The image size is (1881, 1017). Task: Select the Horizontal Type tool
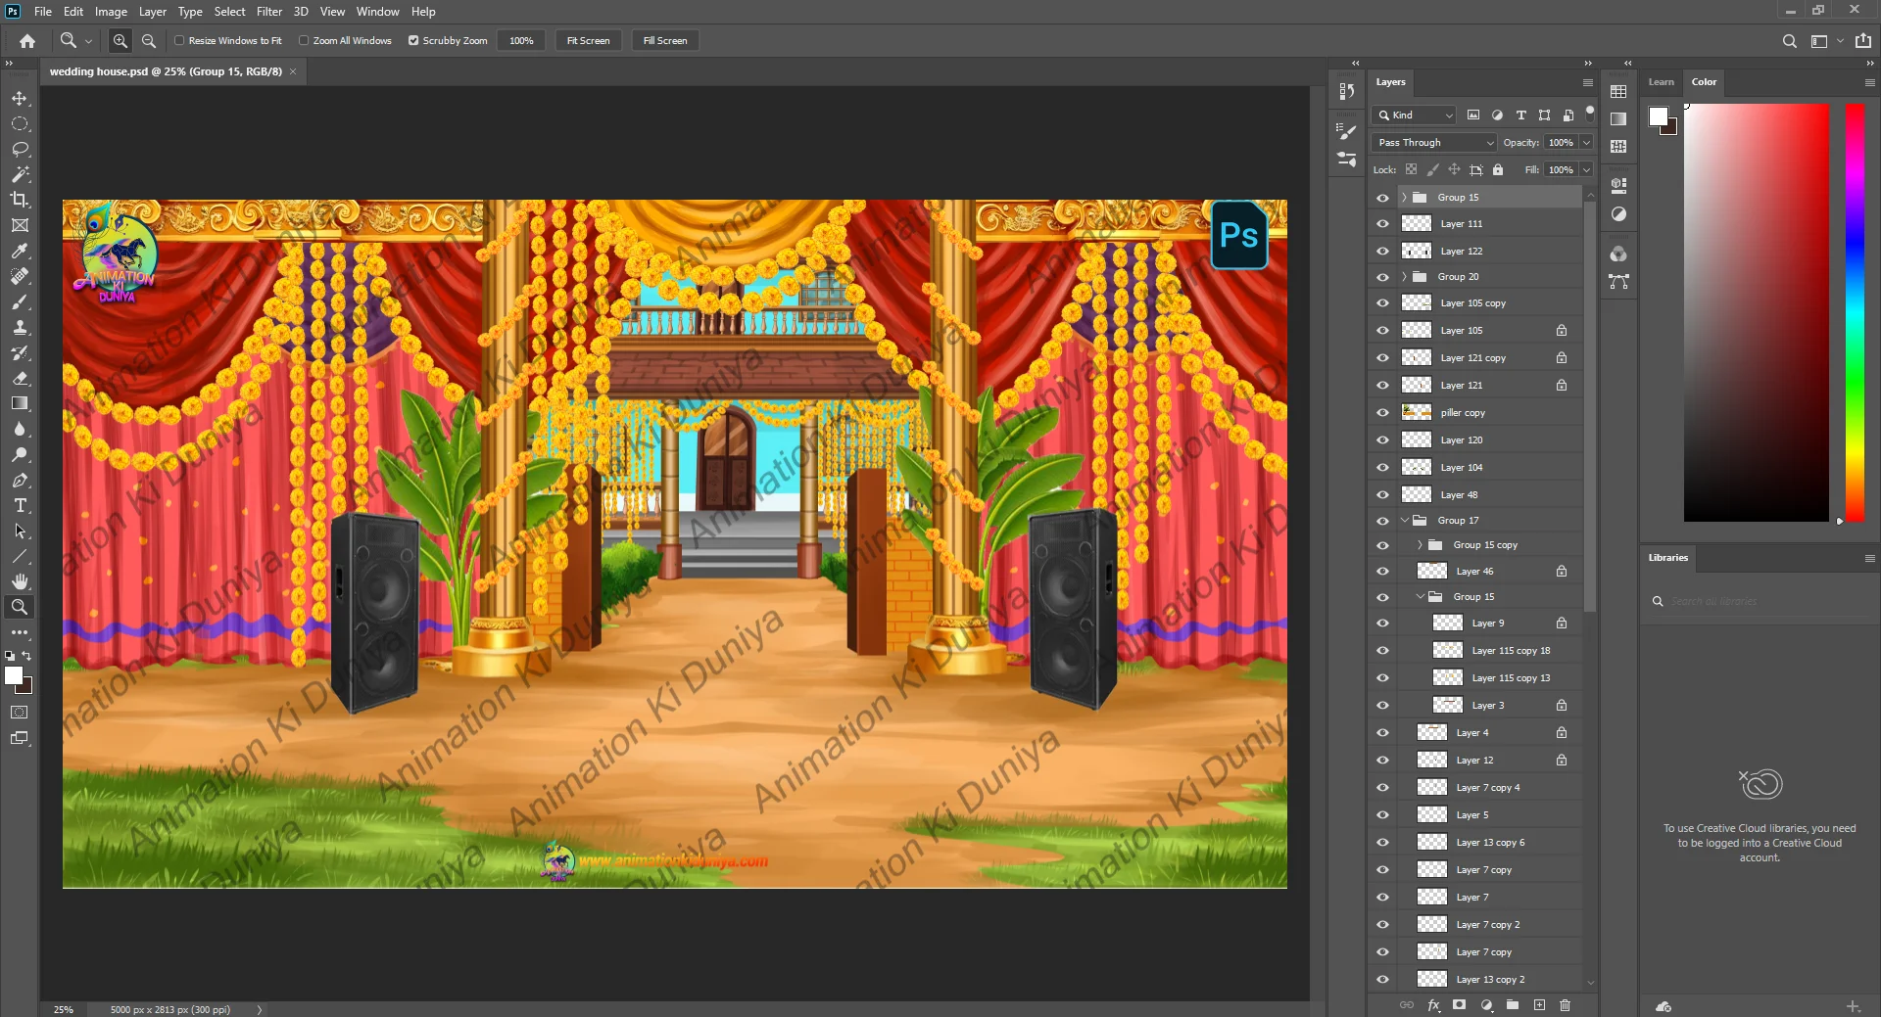pos(20,506)
